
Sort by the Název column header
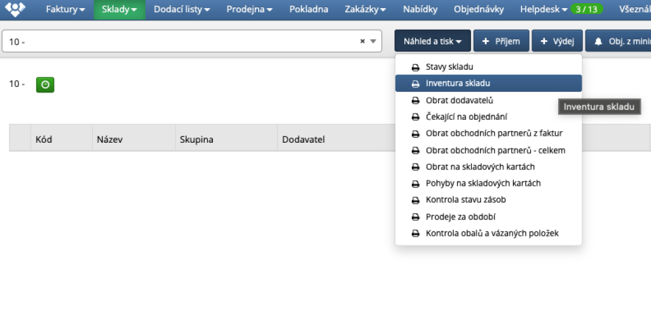click(x=108, y=139)
